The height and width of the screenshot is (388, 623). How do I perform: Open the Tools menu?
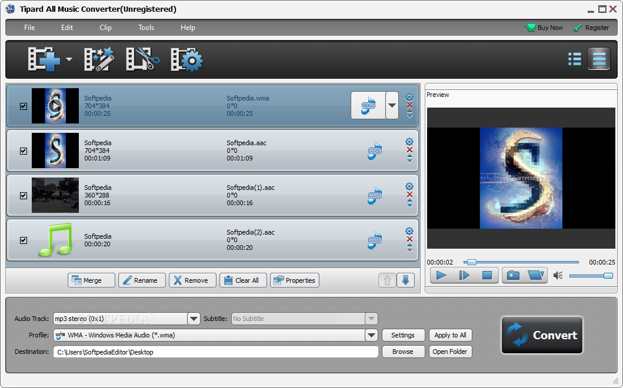146,28
